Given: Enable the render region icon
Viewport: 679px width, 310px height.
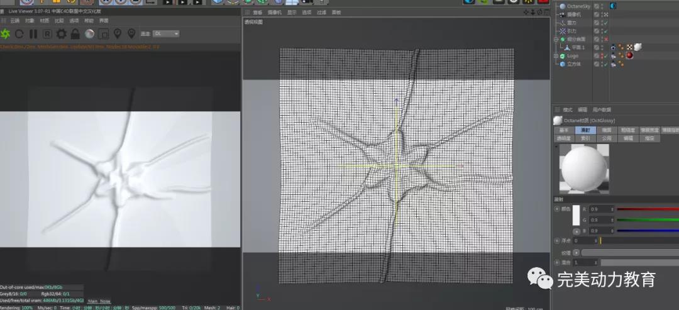Looking at the screenshot, I should coord(104,33).
